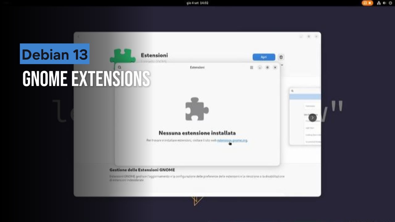This screenshot has height=222, width=395.
Task: Click the blue Apri button in the Software window
Action: click(x=264, y=57)
